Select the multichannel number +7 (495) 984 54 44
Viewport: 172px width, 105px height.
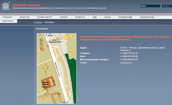(128, 60)
